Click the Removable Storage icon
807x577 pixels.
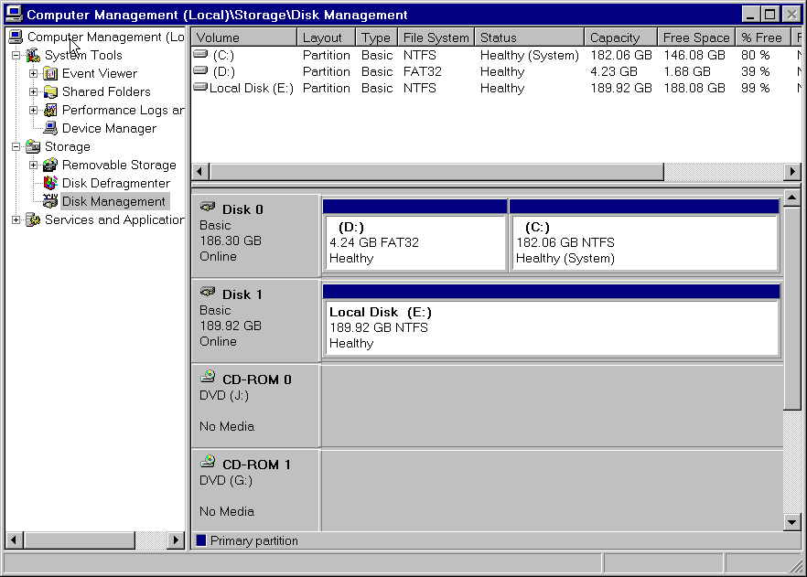pyautogui.click(x=50, y=166)
